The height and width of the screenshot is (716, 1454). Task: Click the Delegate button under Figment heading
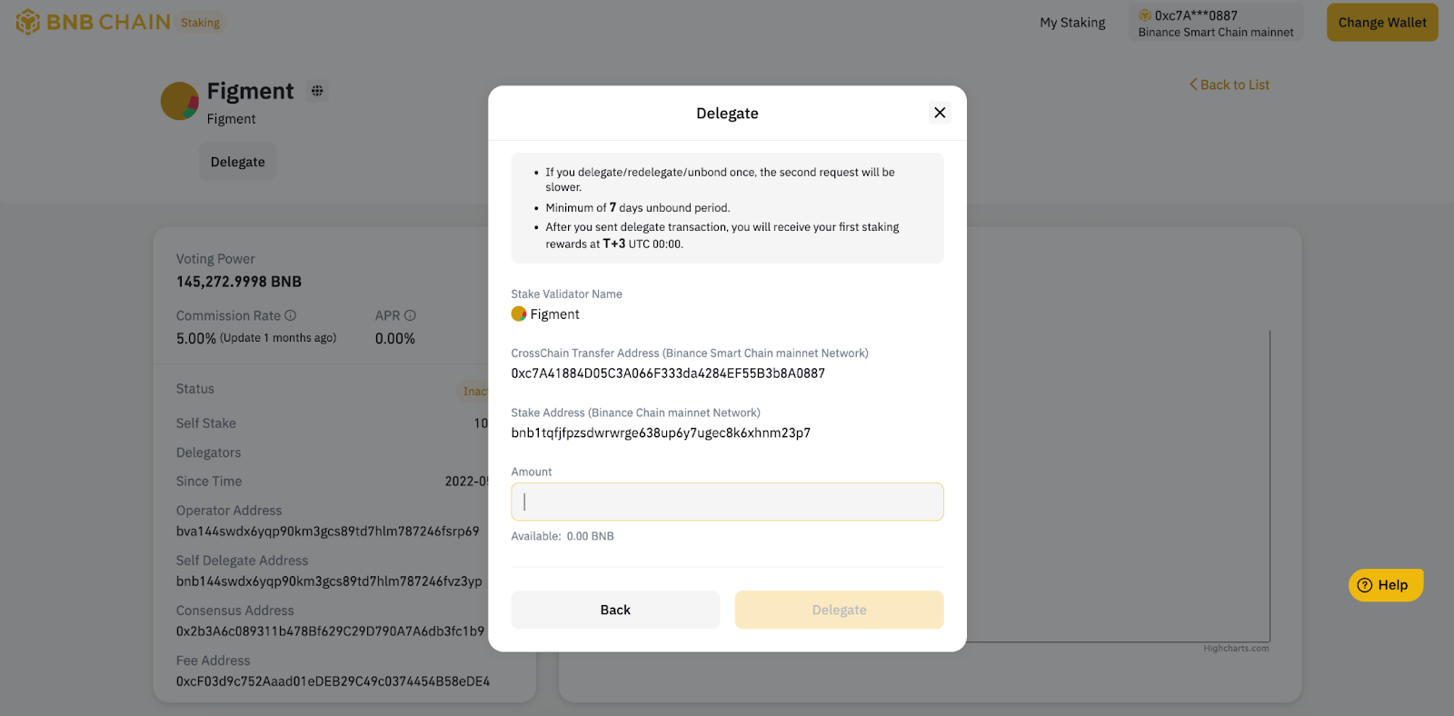pyautogui.click(x=237, y=161)
